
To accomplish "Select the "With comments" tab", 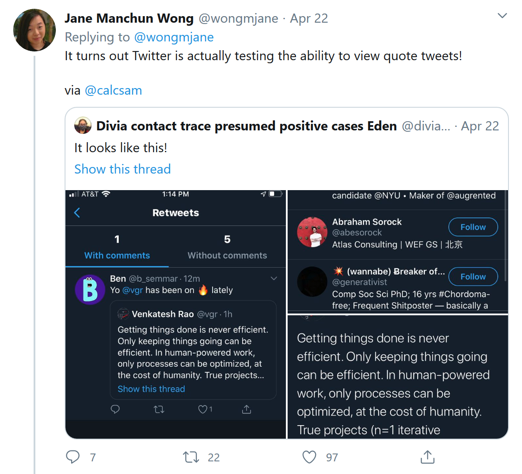I will click(x=117, y=255).
